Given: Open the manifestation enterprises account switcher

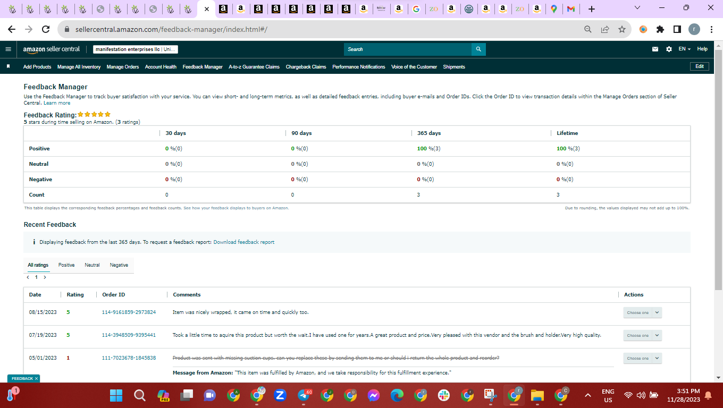Looking at the screenshot, I should 136,49.
